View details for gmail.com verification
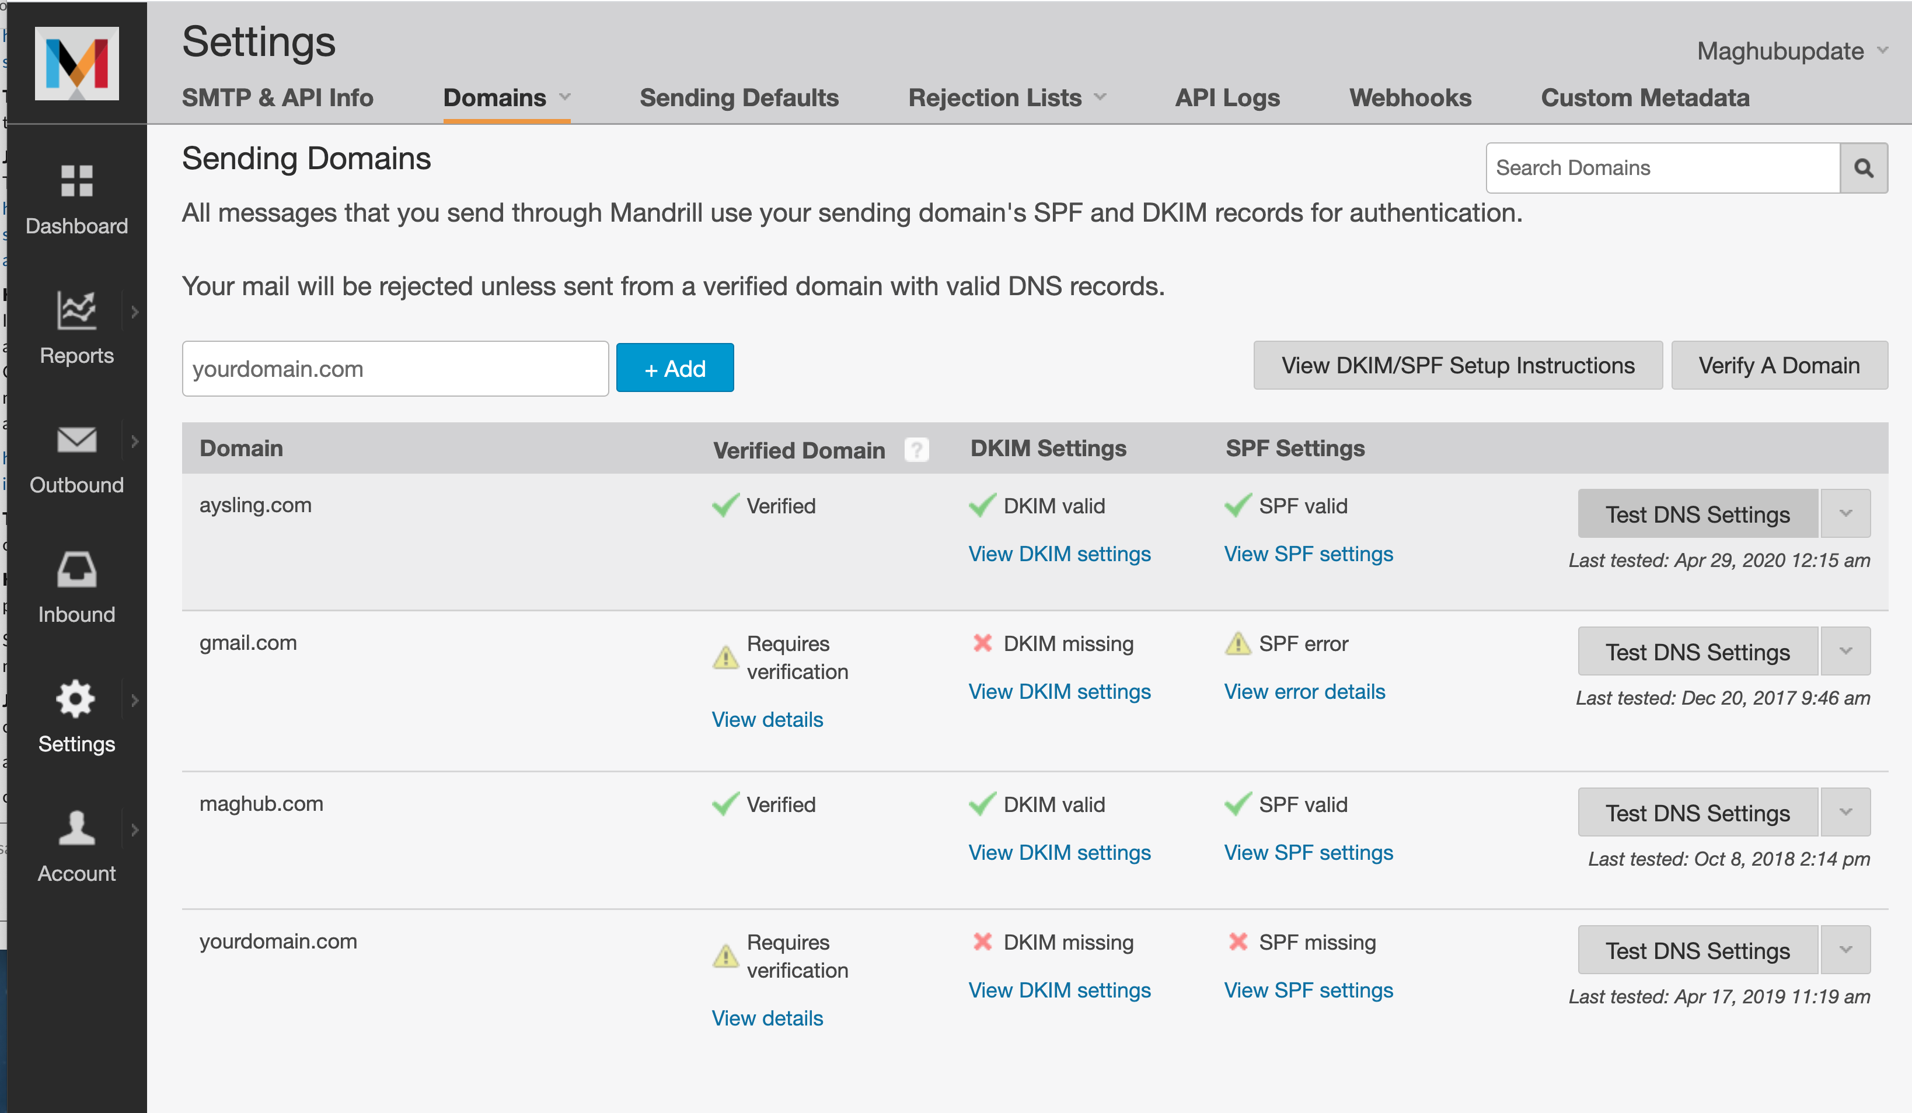 (x=767, y=719)
